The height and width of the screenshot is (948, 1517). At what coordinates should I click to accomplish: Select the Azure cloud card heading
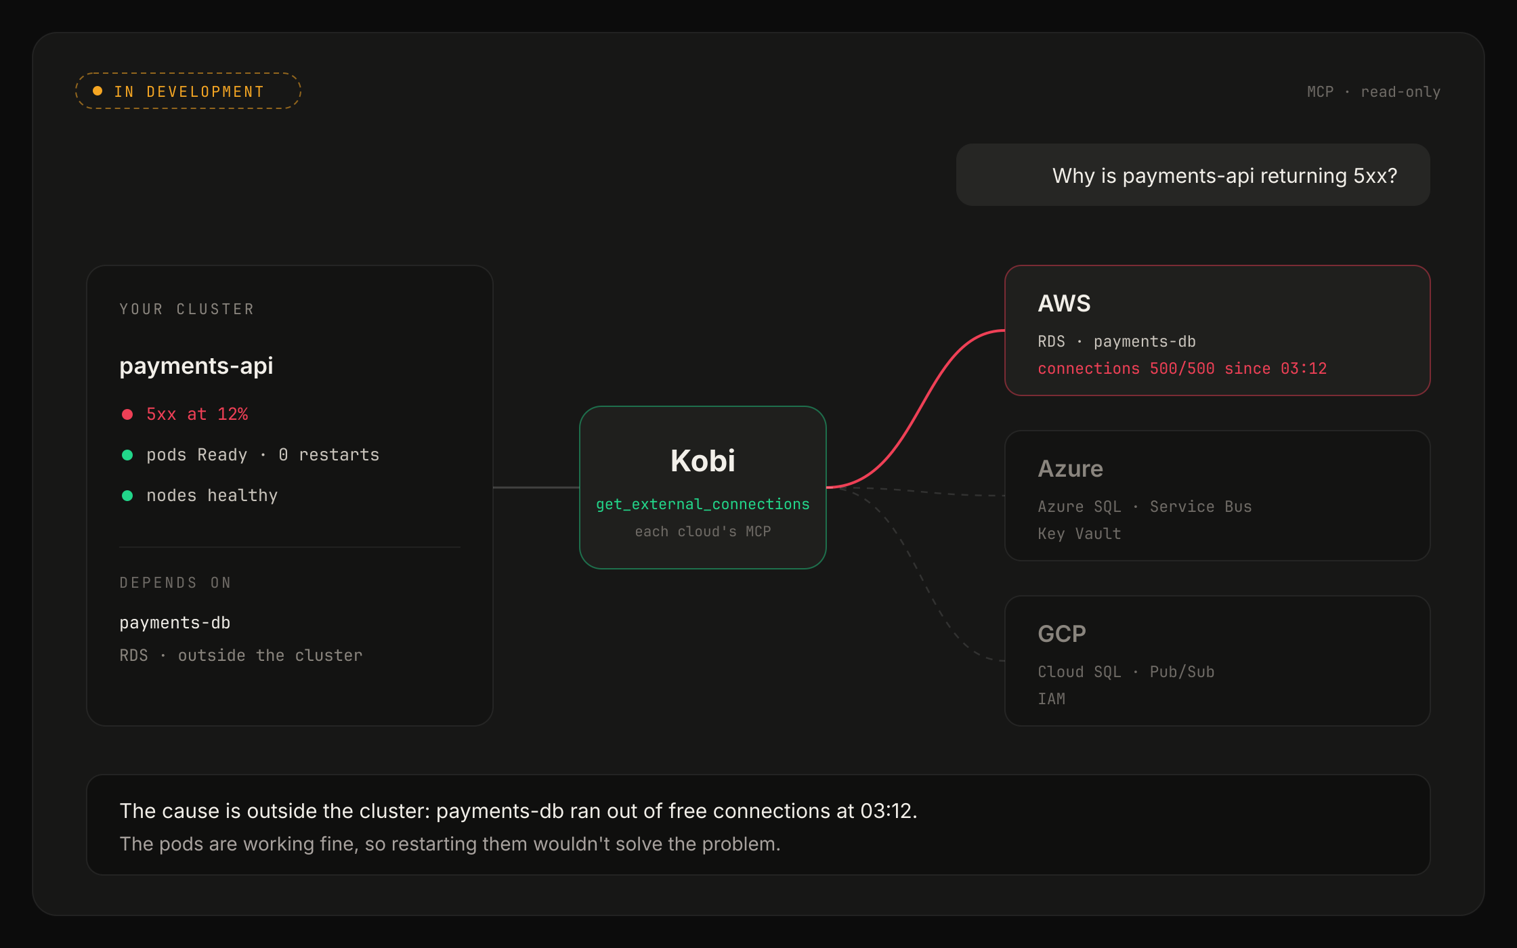coord(1070,469)
